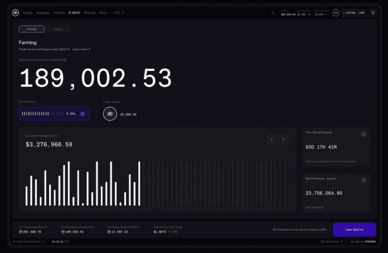Click the $1.8672 AEVO price
Viewport: 388px width, 253px height.
pos(160,232)
